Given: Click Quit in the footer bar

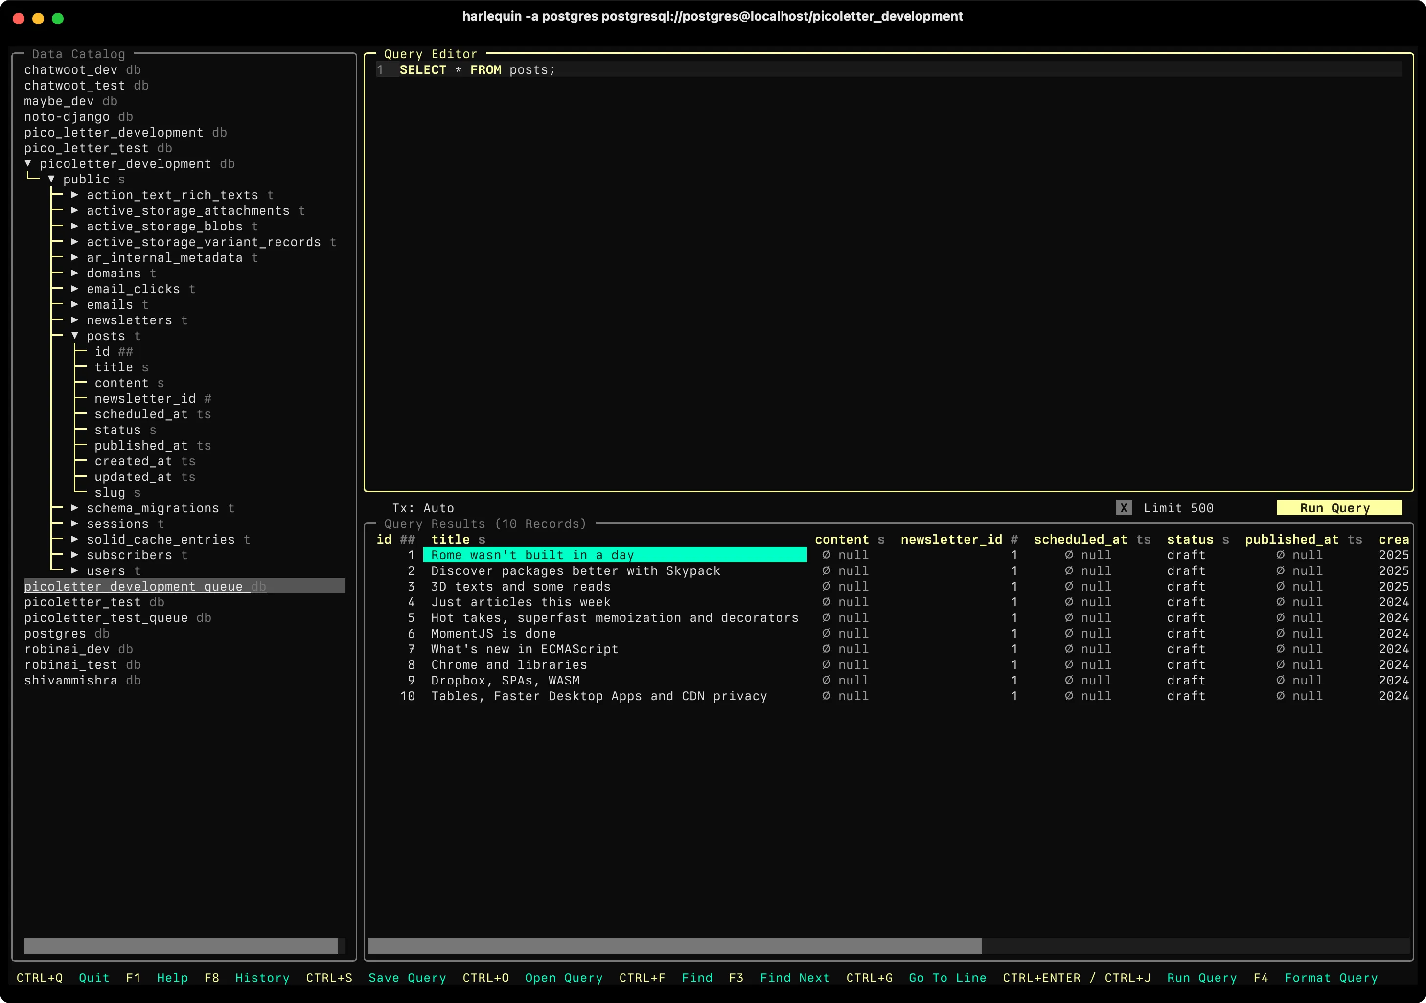Looking at the screenshot, I should coord(94,978).
